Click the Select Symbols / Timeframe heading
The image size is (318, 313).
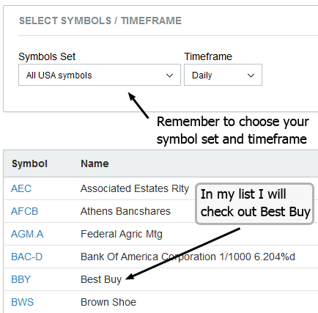pyautogui.click(x=100, y=21)
